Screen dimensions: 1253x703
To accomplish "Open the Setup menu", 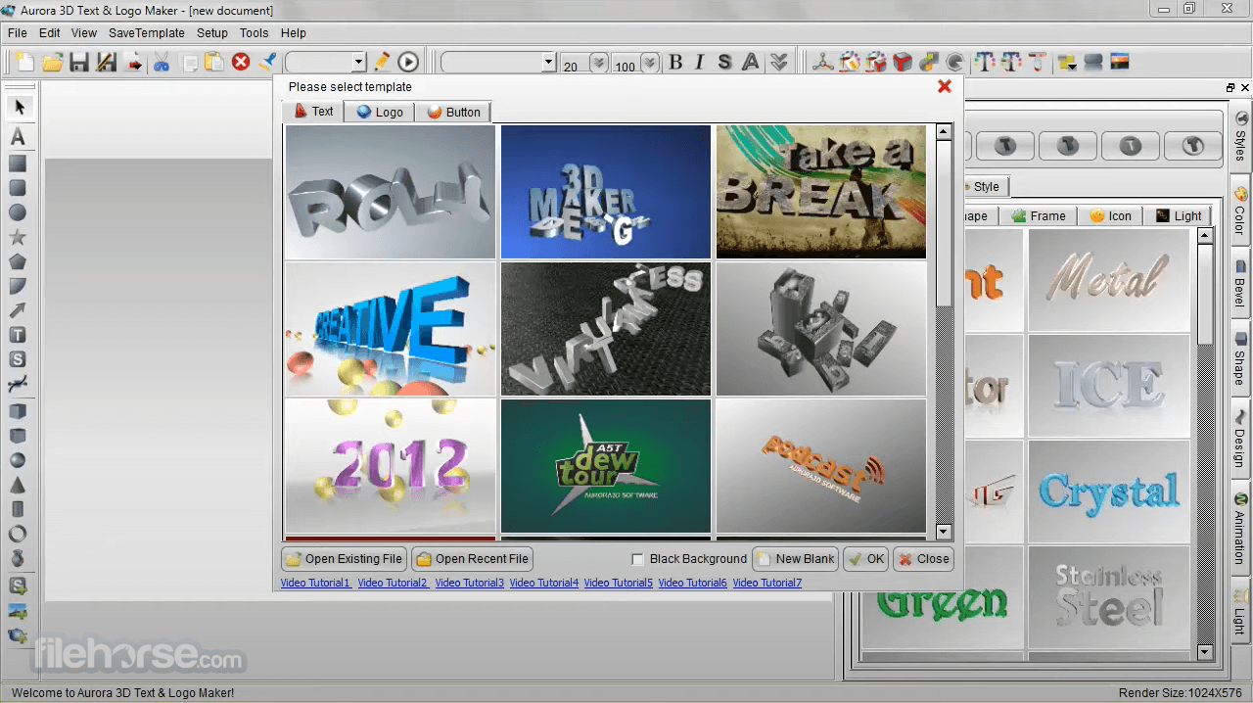I will (212, 32).
